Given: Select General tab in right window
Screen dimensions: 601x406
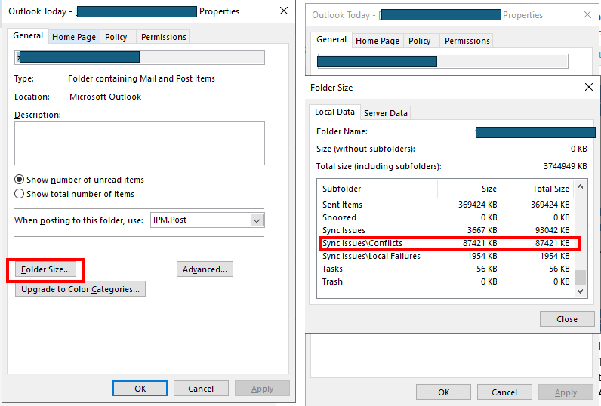Looking at the screenshot, I should coord(331,39).
